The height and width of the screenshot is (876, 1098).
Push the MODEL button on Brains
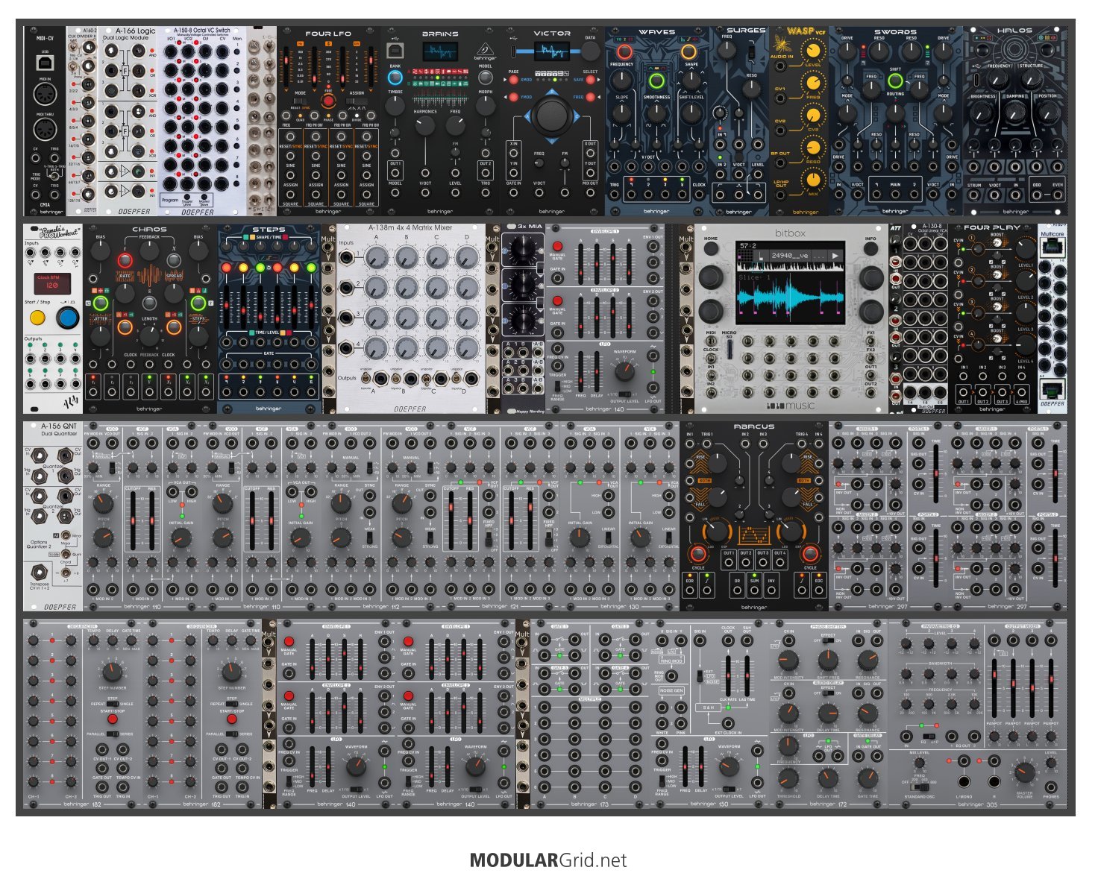[485, 77]
